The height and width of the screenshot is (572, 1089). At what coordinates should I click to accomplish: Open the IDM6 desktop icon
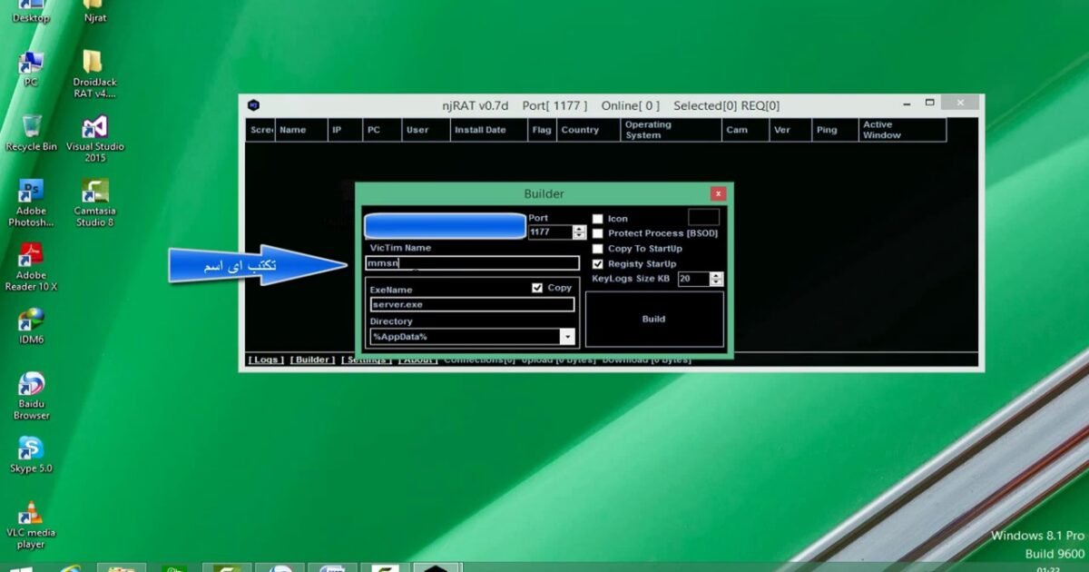31,321
